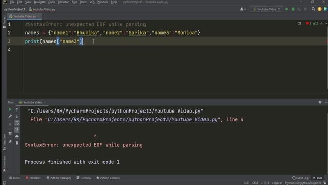The width and height of the screenshot is (328, 185).
Task: Click the Restore Layout icon in Run panel
Action: pyautogui.click(x=10, y=133)
